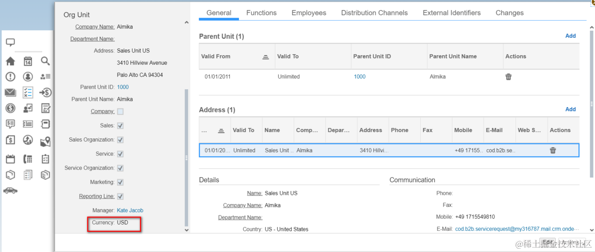The width and height of the screenshot is (595, 252).
Task: Open Parent Unit ID 1000 in Org Unit pane
Action: (123, 87)
